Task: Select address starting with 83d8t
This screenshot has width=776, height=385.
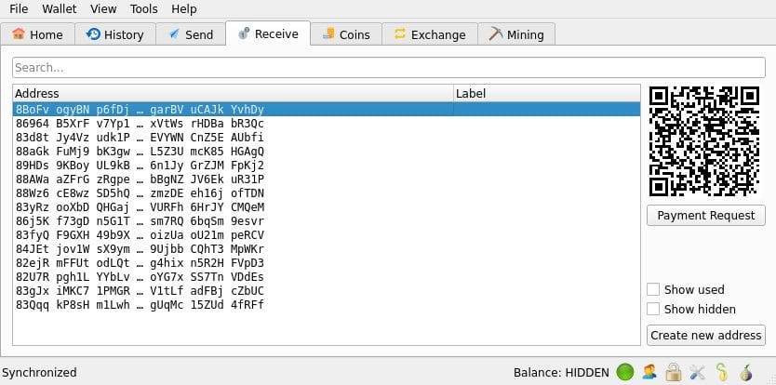Action: [327, 137]
